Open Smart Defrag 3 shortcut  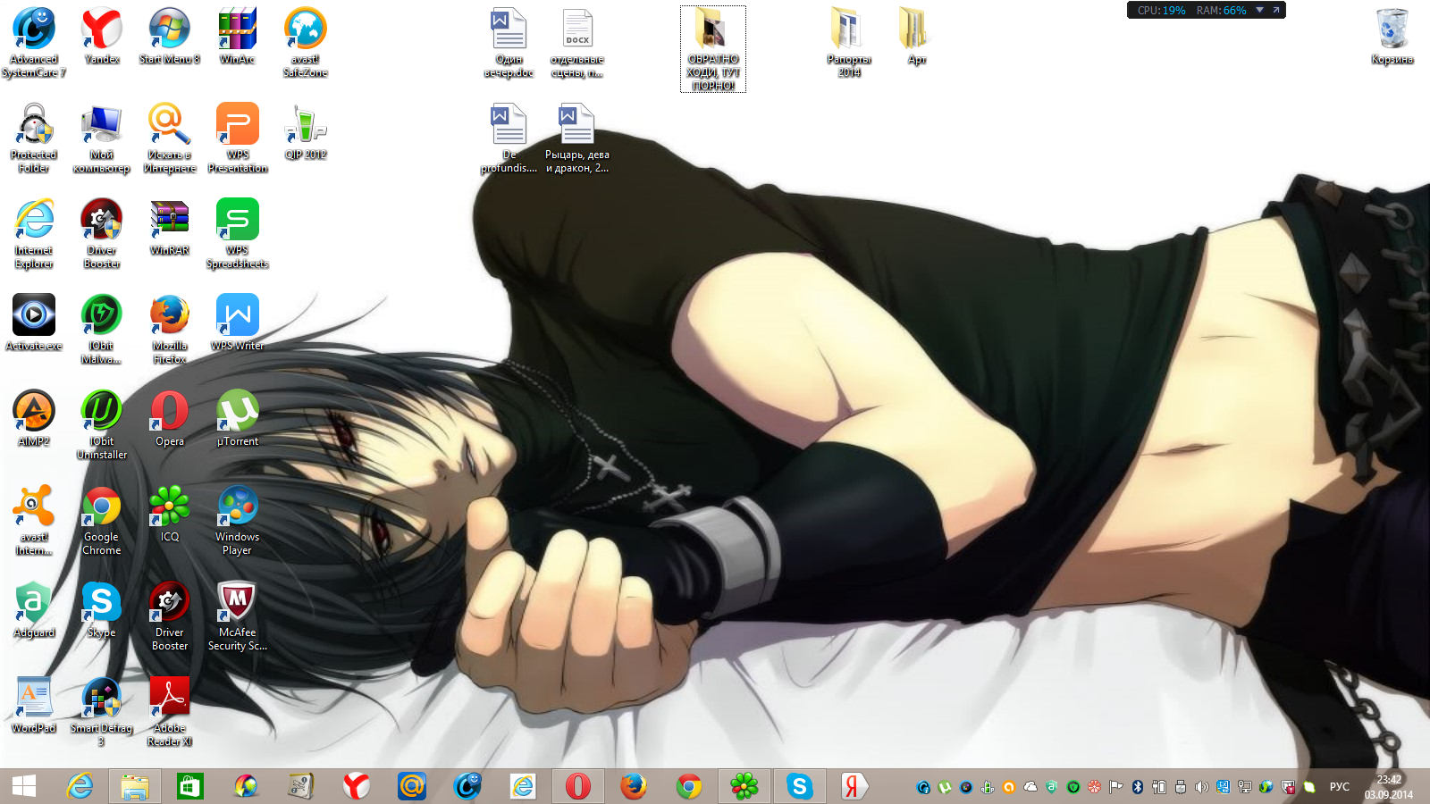tap(102, 711)
